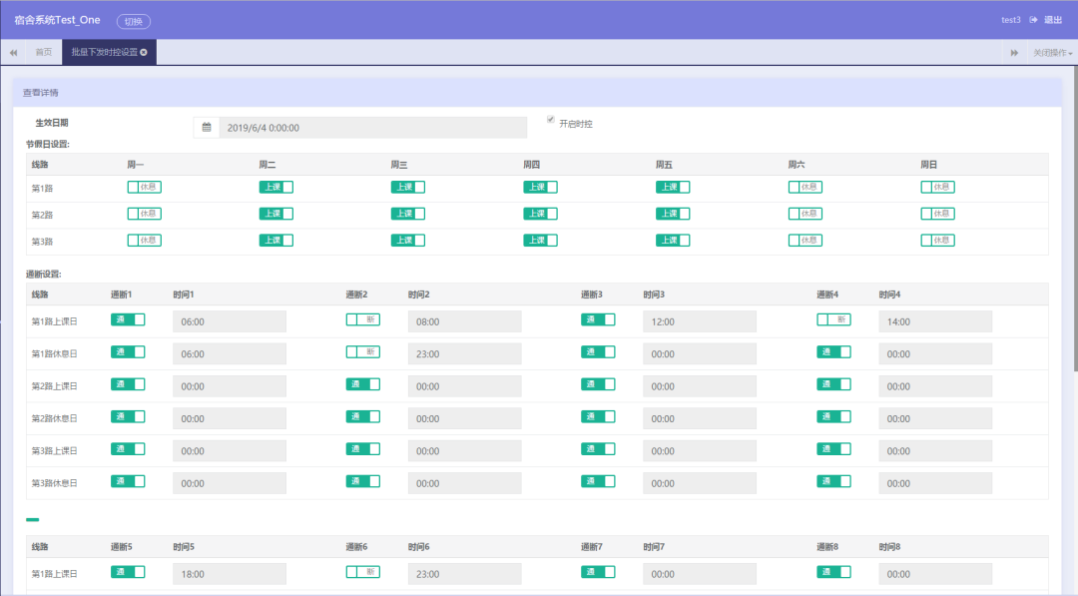Open the 关闭操作 dropdown
Image resolution: width=1078 pixels, height=596 pixels.
1053,53
